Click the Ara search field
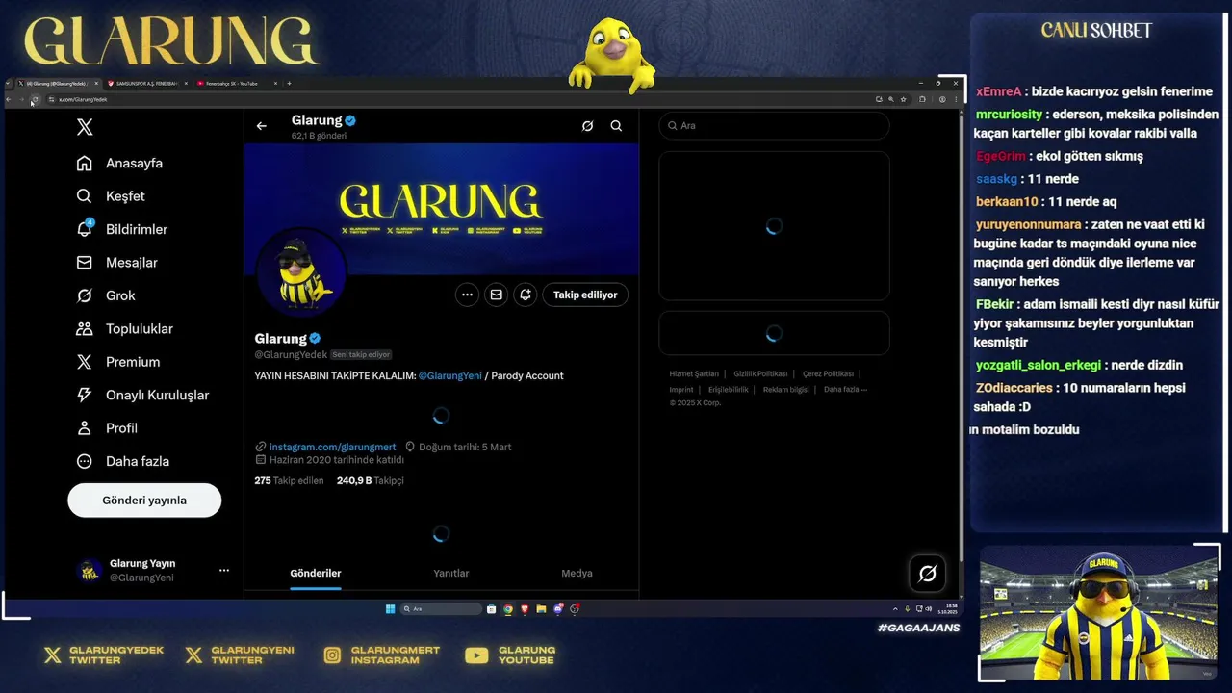The width and height of the screenshot is (1232, 693). pos(774,126)
